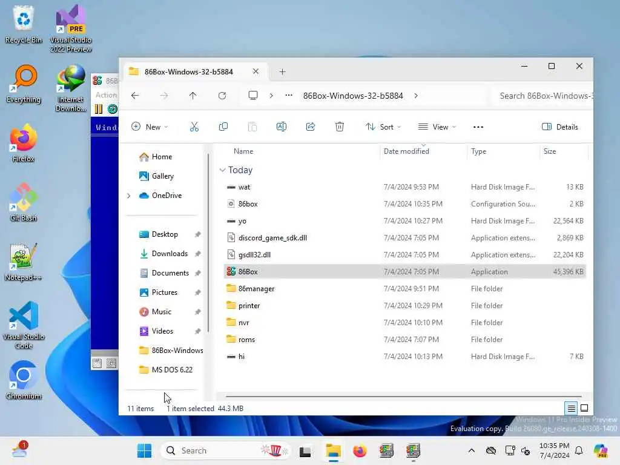
Task: Select Visual Studio 2022 Preview desktop icon
Action: tap(71, 29)
